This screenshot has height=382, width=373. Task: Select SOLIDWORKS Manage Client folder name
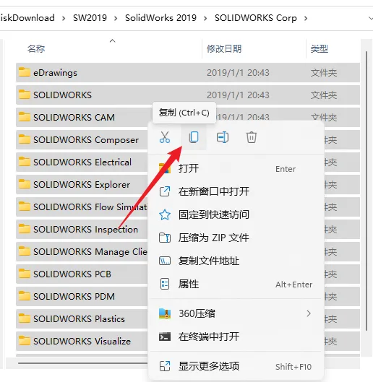coord(90,252)
